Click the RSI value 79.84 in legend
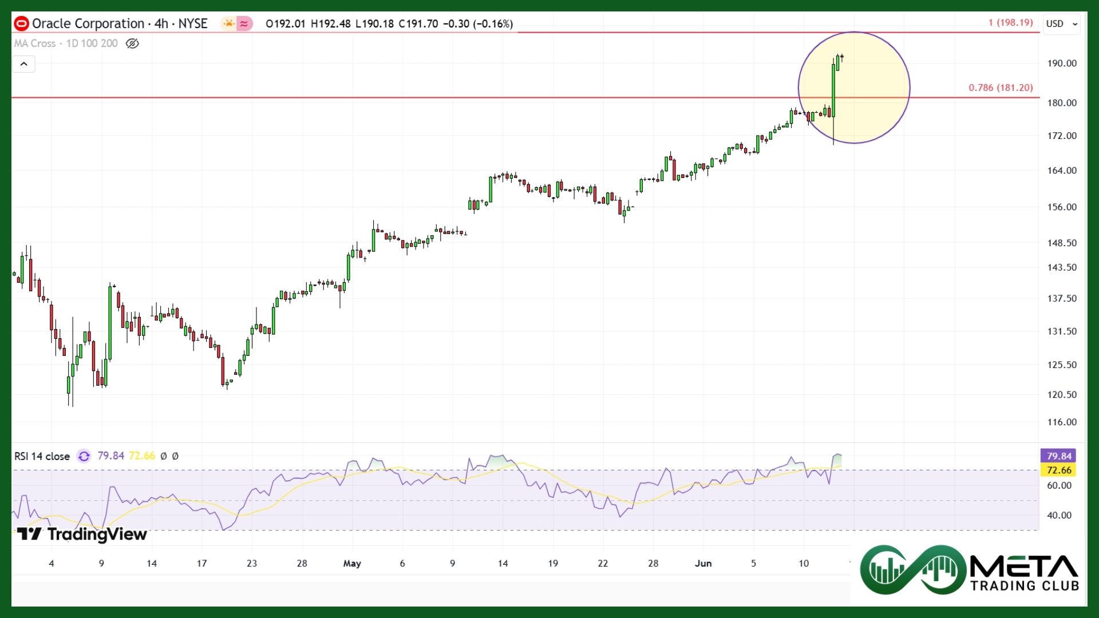1099x618 pixels. tap(110, 456)
